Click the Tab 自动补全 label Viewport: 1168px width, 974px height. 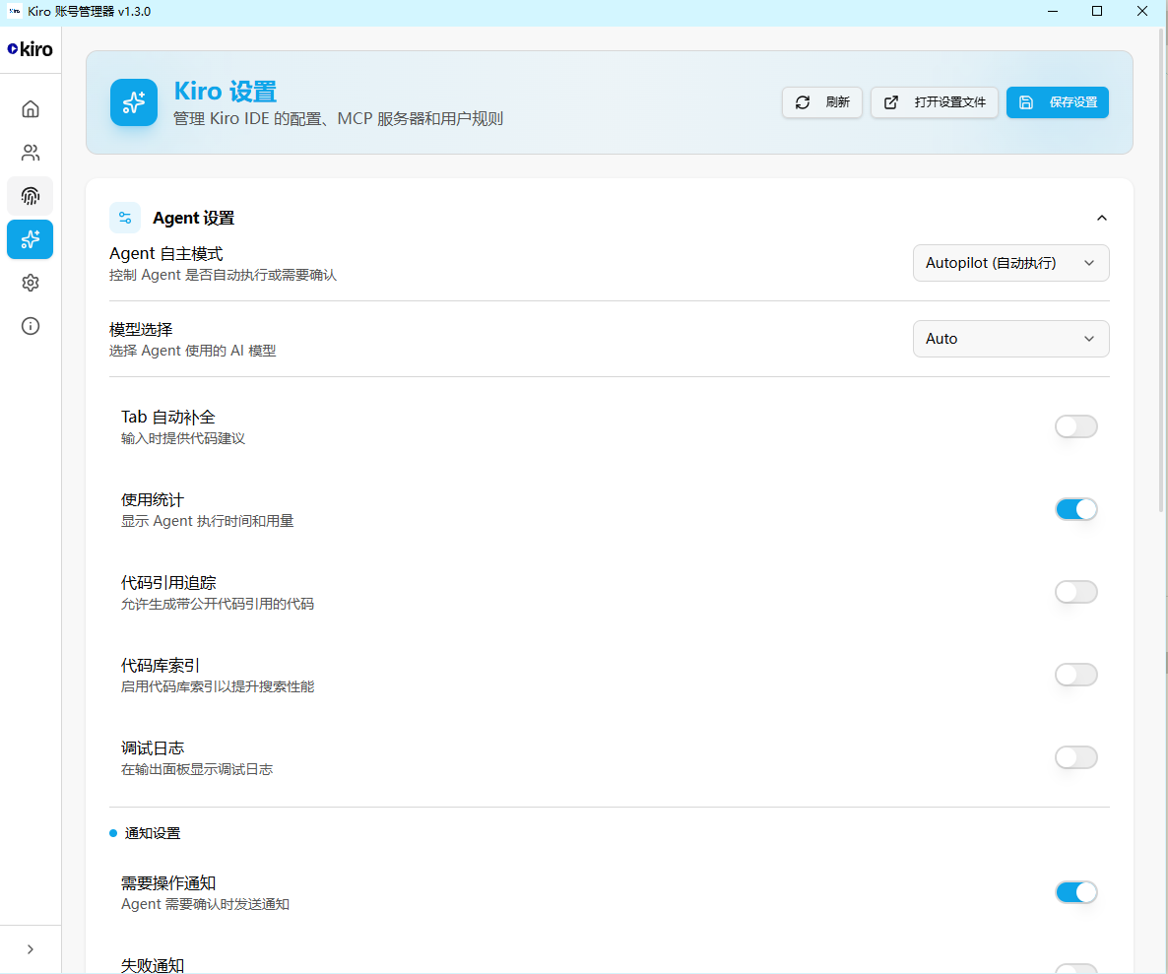[x=168, y=417]
